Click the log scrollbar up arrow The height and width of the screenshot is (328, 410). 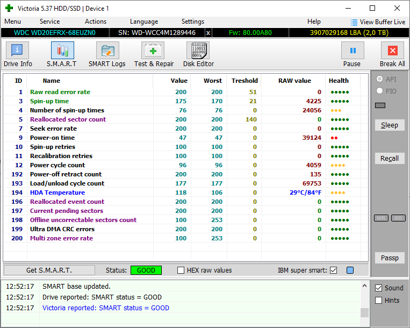(364, 286)
